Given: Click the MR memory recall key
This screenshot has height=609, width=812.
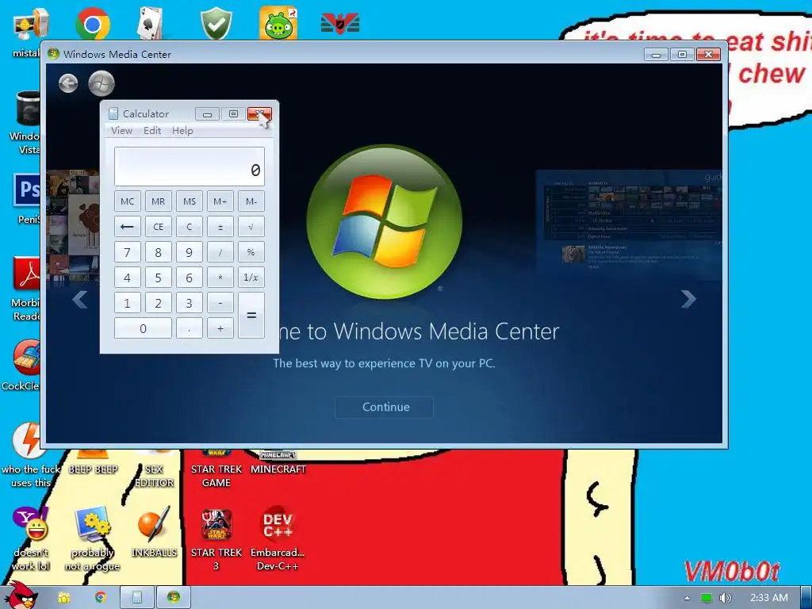Looking at the screenshot, I should click(x=159, y=201).
